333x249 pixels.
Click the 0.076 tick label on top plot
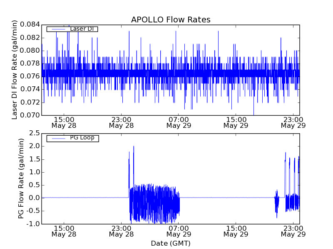click(x=29, y=76)
